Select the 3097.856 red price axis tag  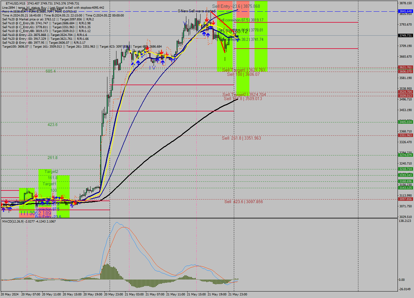405,199
